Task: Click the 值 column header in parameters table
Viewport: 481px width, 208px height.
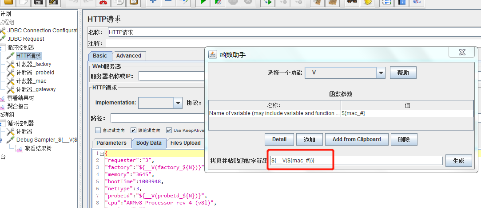Action: (407, 105)
